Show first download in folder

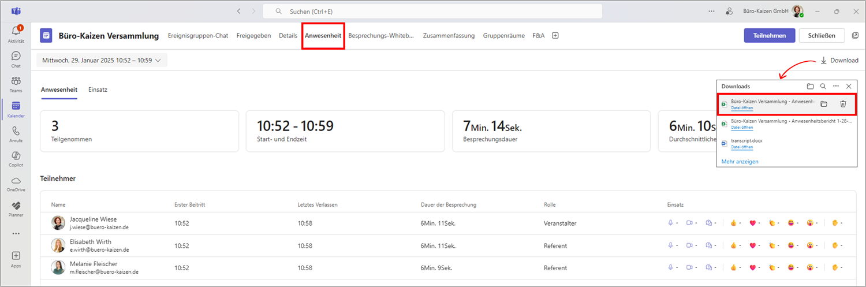coord(824,104)
